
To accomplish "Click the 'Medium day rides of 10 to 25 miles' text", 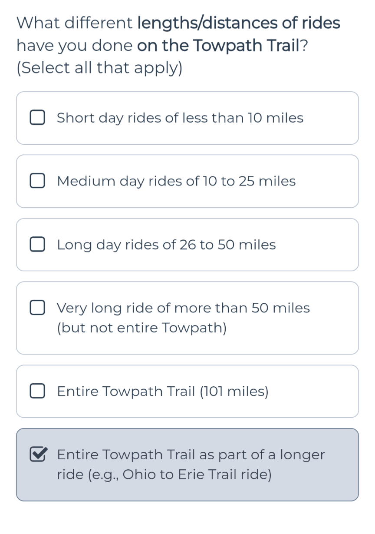I will pos(176,181).
